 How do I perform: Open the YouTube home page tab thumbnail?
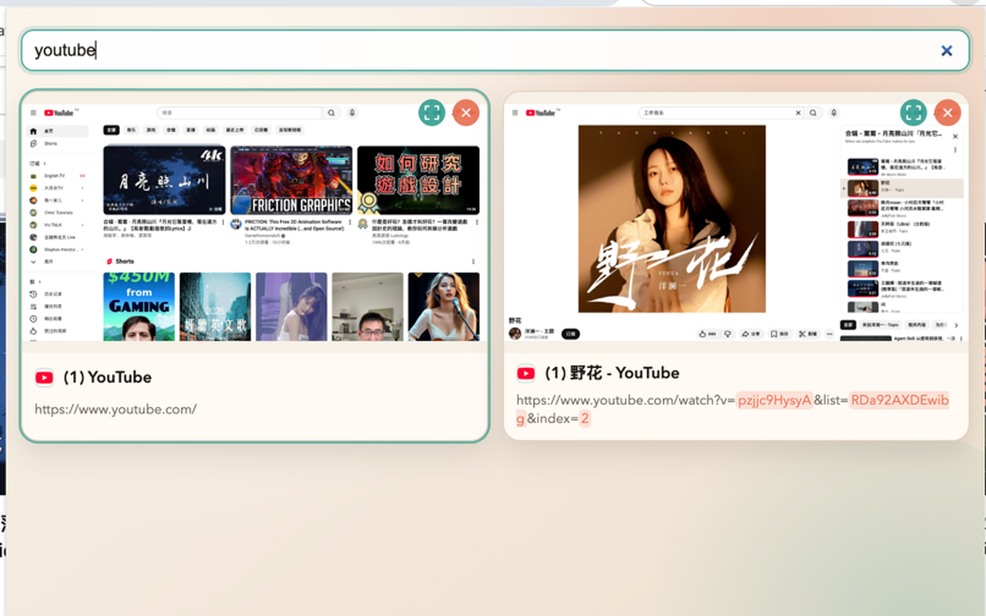click(254, 222)
